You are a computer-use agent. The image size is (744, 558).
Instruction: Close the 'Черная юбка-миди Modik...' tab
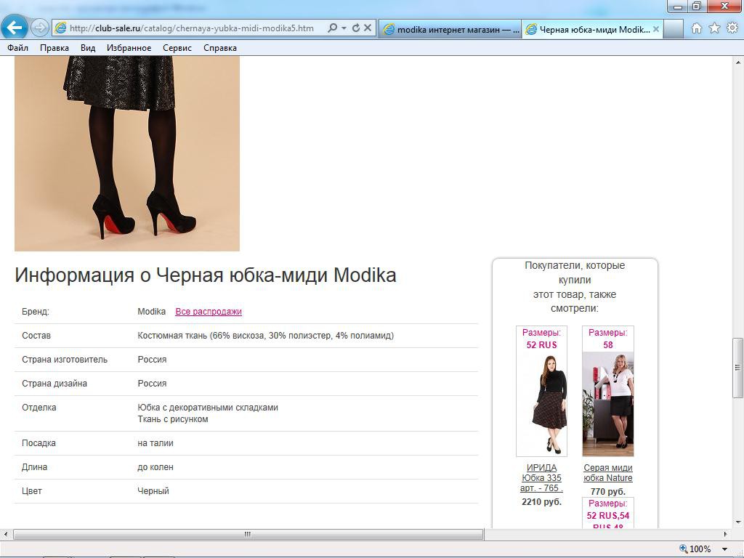point(656,29)
